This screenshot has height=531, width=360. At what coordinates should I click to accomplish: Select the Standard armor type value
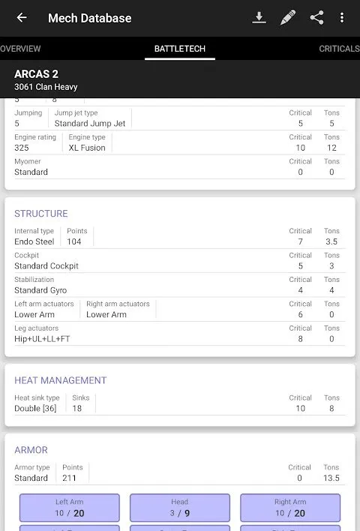click(31, 478)
